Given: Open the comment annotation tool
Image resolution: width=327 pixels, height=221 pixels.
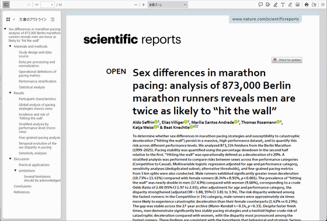Looking at the screenshot, I should click(260, 5).
